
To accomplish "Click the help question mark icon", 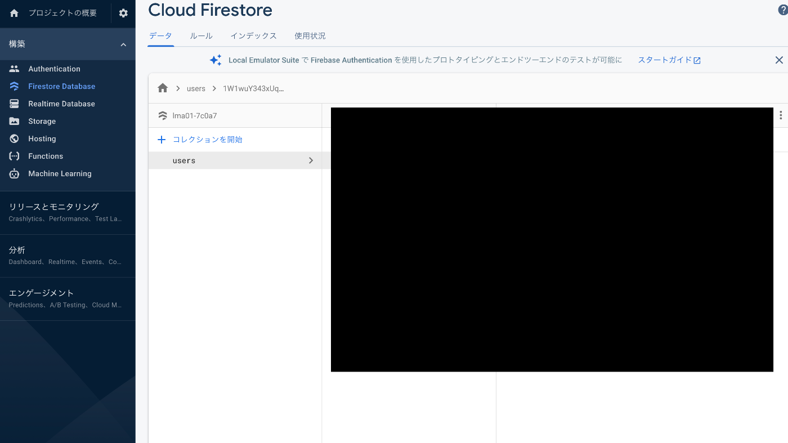I will click(x=783, y=11).
